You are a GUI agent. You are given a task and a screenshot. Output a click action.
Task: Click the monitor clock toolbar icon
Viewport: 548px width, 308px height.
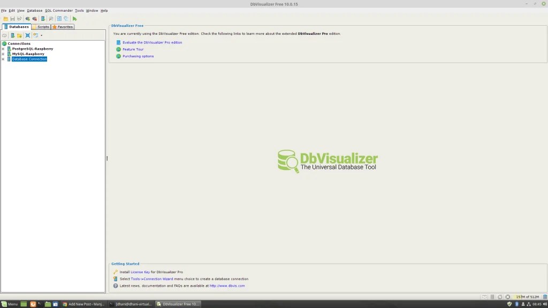tap(66, 19)
